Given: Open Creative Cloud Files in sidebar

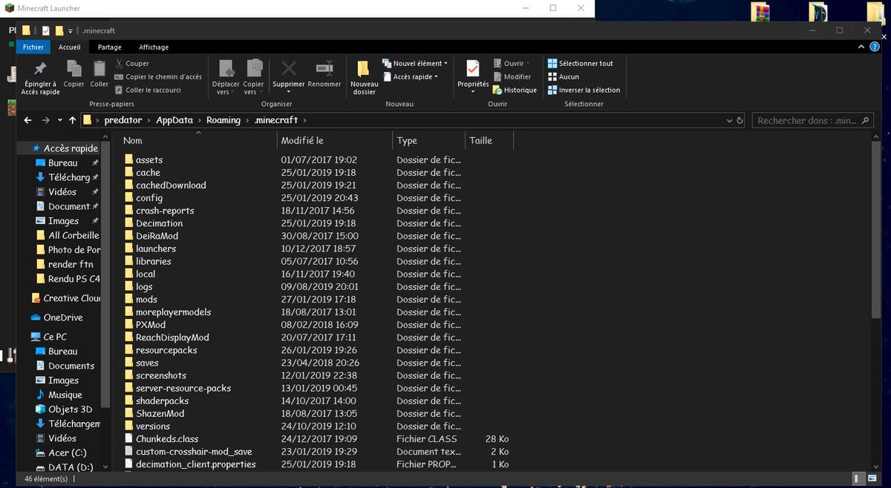Looking at the screenshot, I should point(66,298).
